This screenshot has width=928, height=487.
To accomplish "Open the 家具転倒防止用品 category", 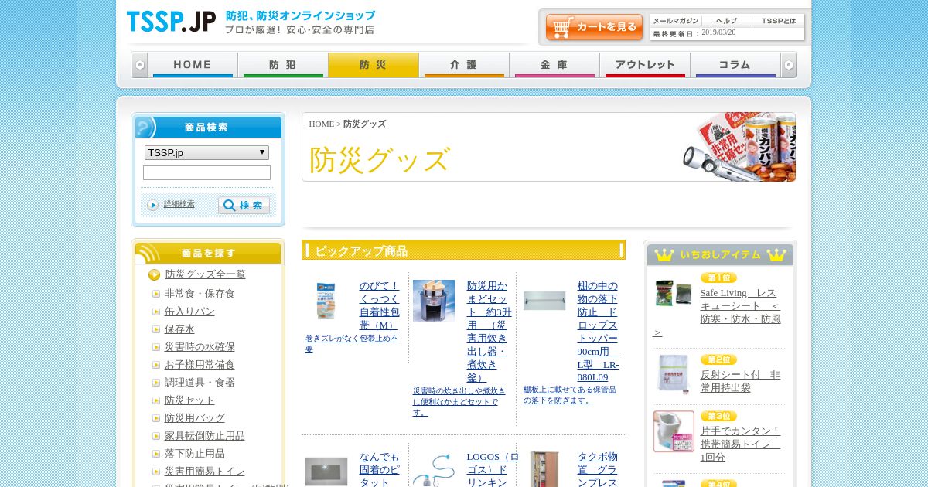I will click(x=205, y=436).
